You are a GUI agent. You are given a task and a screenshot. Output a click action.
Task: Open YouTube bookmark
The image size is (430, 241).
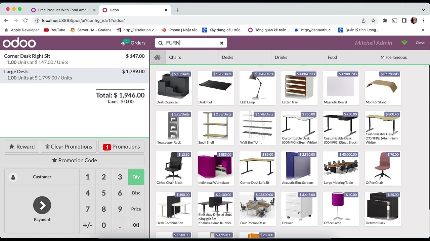[x=55, y=30]
